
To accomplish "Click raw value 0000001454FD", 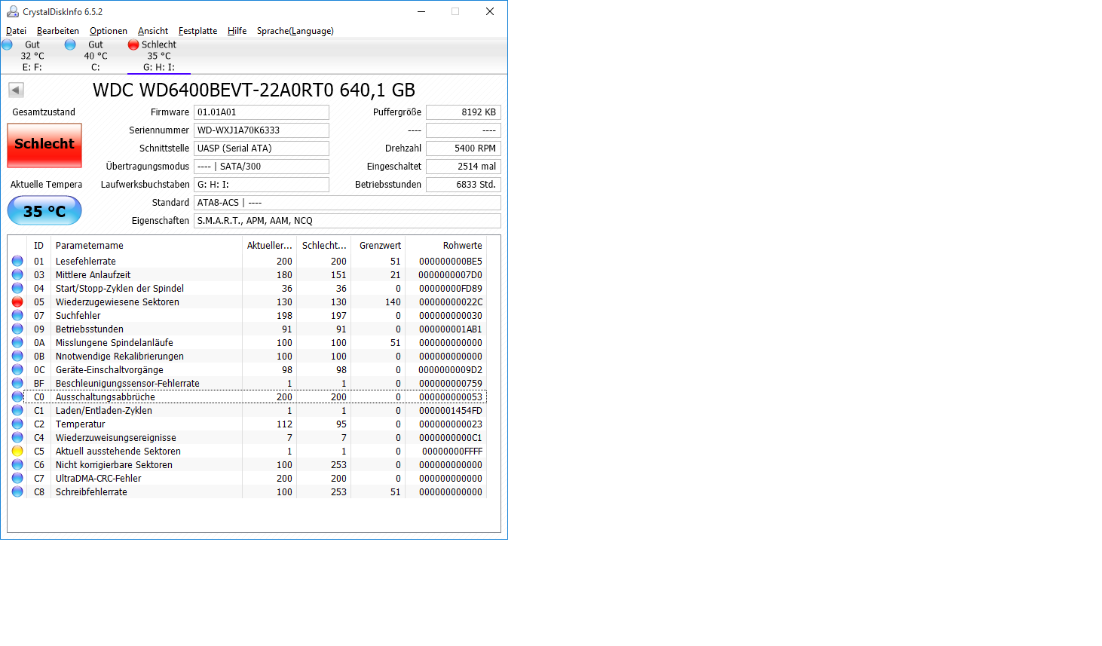I will 451,411.
